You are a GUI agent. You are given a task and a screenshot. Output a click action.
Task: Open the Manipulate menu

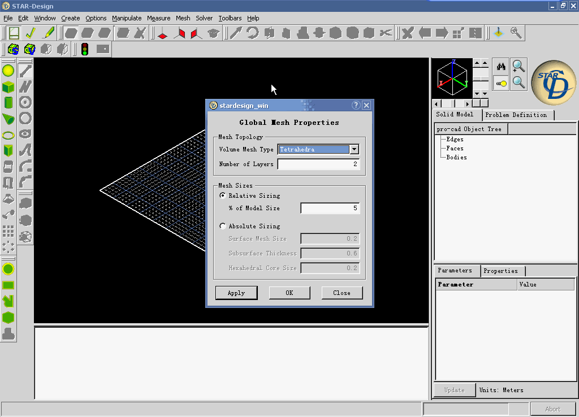(127, 18)
